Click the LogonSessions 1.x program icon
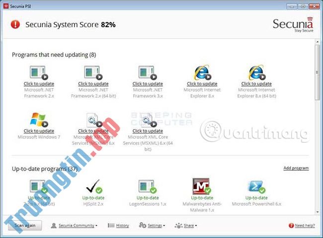Image resolution: width=323 pixels, height=238 pixels. [148, 186]
